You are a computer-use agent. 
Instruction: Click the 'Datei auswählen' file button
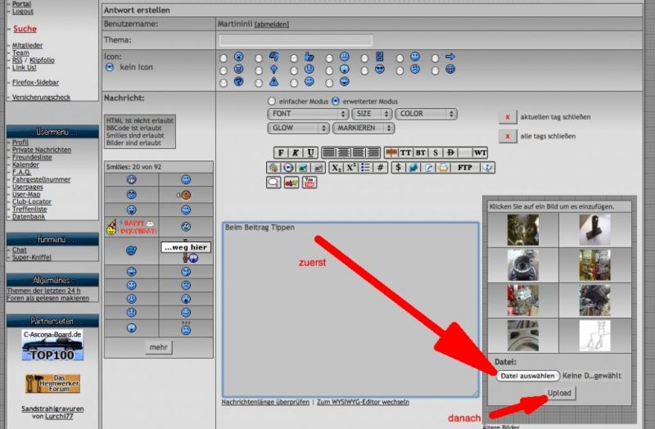[x=527, y=376]
